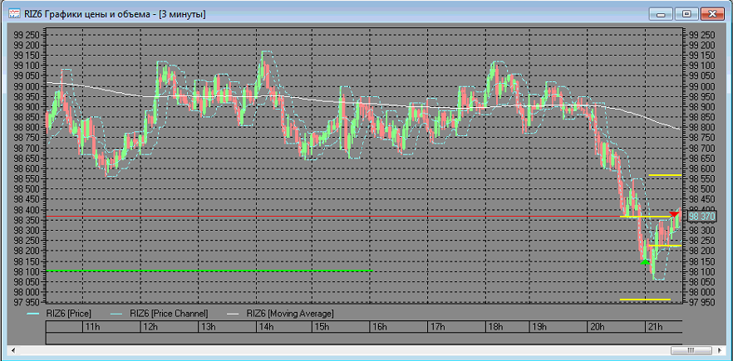Viewport: 733px width, 361px height.
Task: Click the red horizontal price level line
Action: tap(332, 217)
